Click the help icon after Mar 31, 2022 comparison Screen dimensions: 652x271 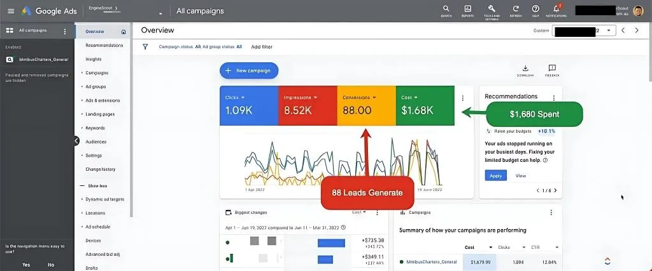(x=343, y=227)
